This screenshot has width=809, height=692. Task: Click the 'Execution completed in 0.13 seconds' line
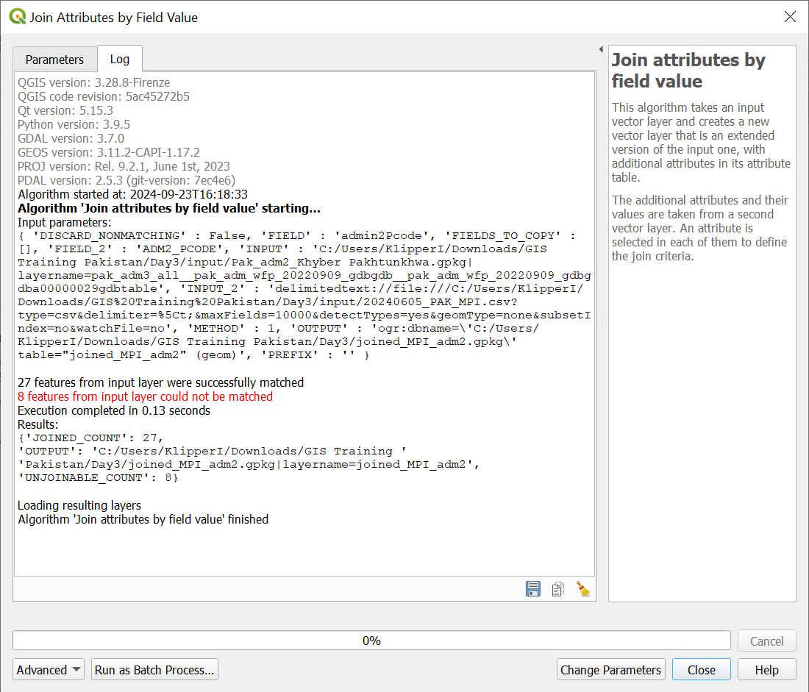click(x=114, y=410)
